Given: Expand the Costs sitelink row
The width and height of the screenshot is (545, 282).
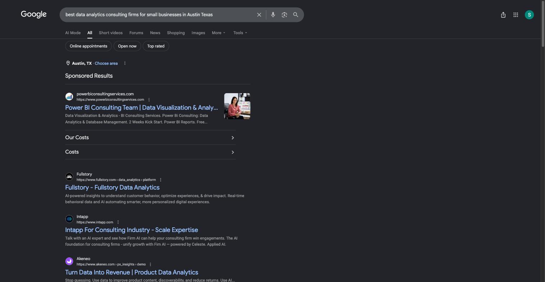Looking at the screenshot, I should tap(150, 152).
